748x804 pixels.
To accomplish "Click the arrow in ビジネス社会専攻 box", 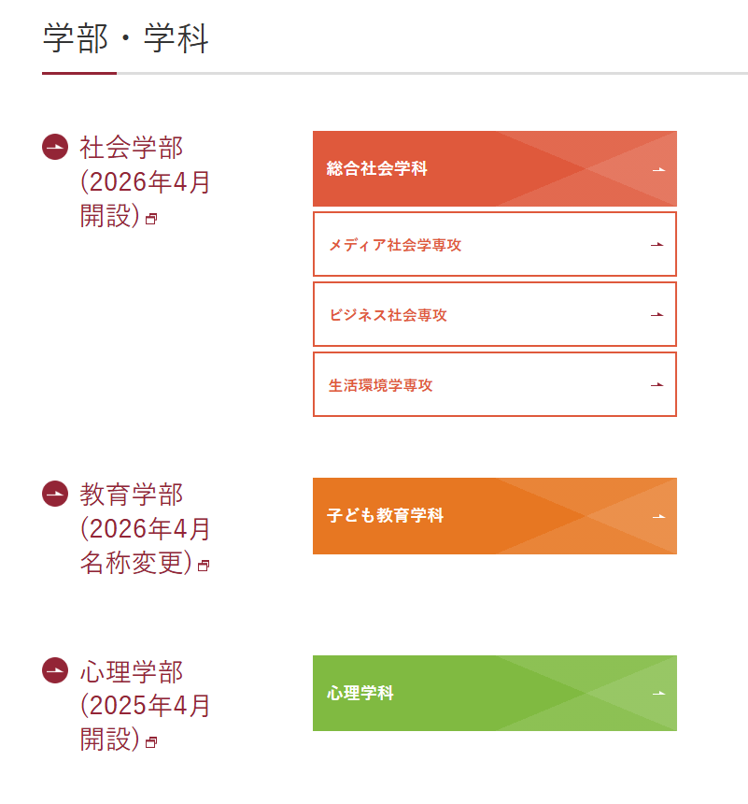I will tap(656, 314).
